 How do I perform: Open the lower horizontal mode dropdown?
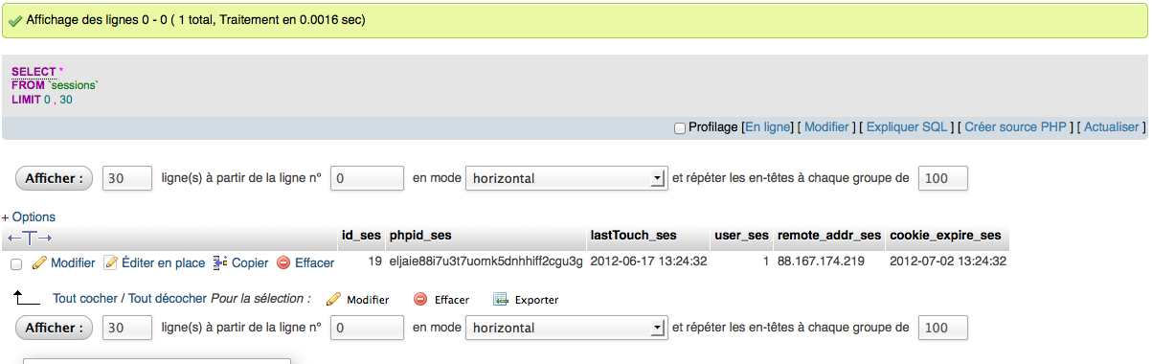565,328
